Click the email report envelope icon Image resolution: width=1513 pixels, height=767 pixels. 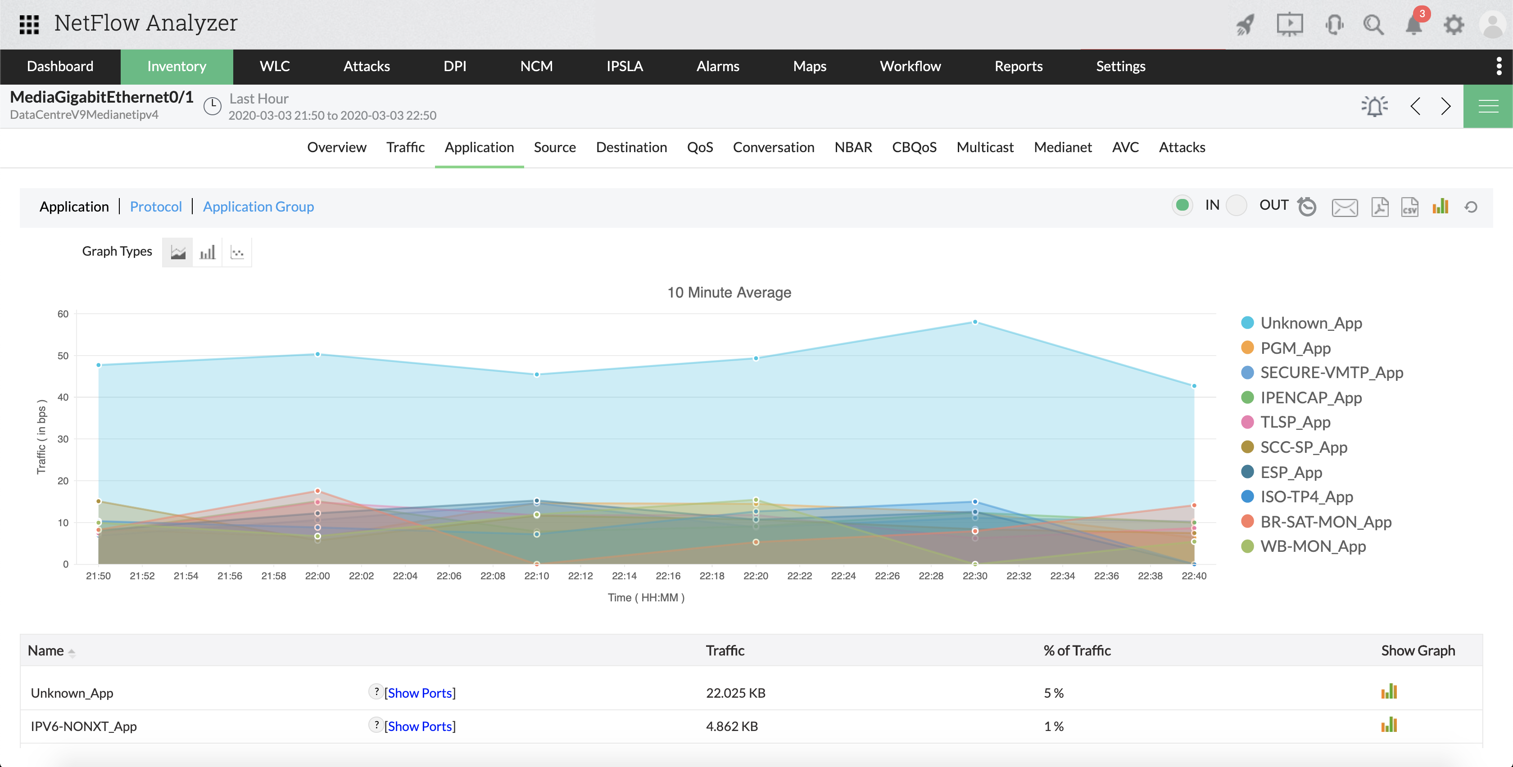(1345, 207)
